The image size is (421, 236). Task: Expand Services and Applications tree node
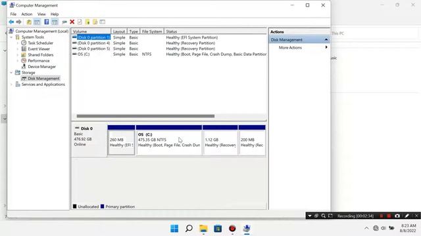(x=11, y=85)
